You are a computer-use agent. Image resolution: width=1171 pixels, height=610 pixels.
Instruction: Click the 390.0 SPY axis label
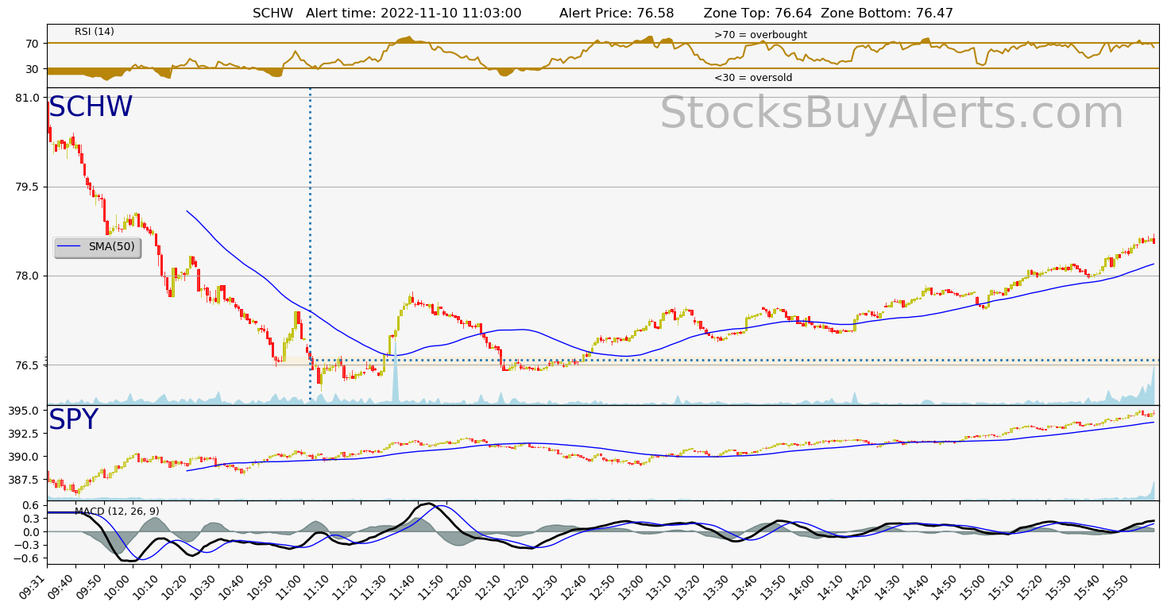click(x=24, y=457)
